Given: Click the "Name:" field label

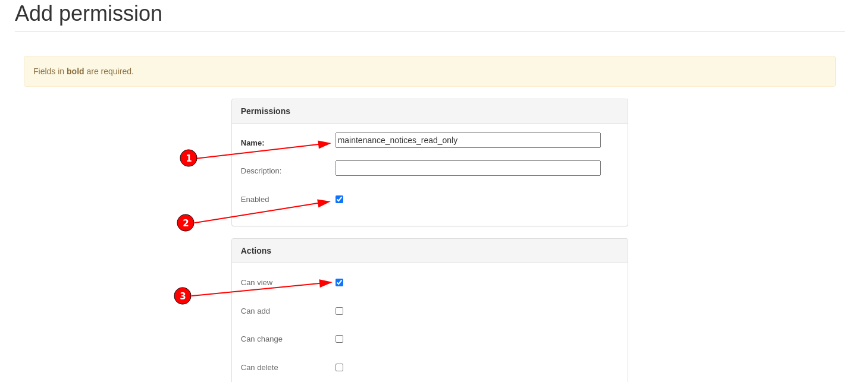Looking at the screenshot, I should pos(251,143).
